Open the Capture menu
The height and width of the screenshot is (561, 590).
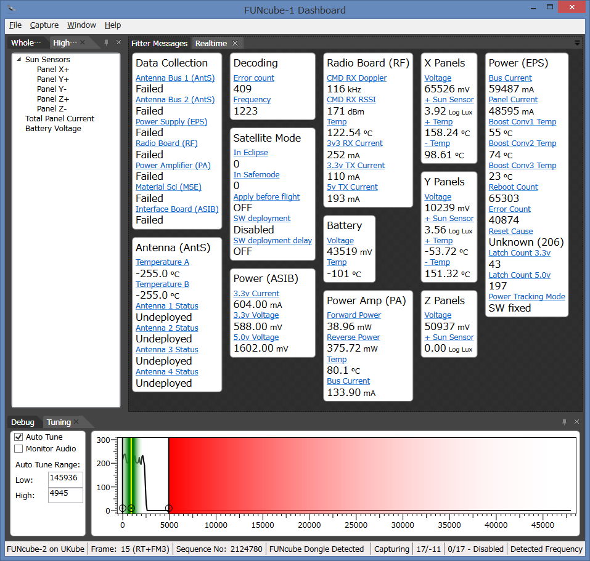[x=44, y=25]
